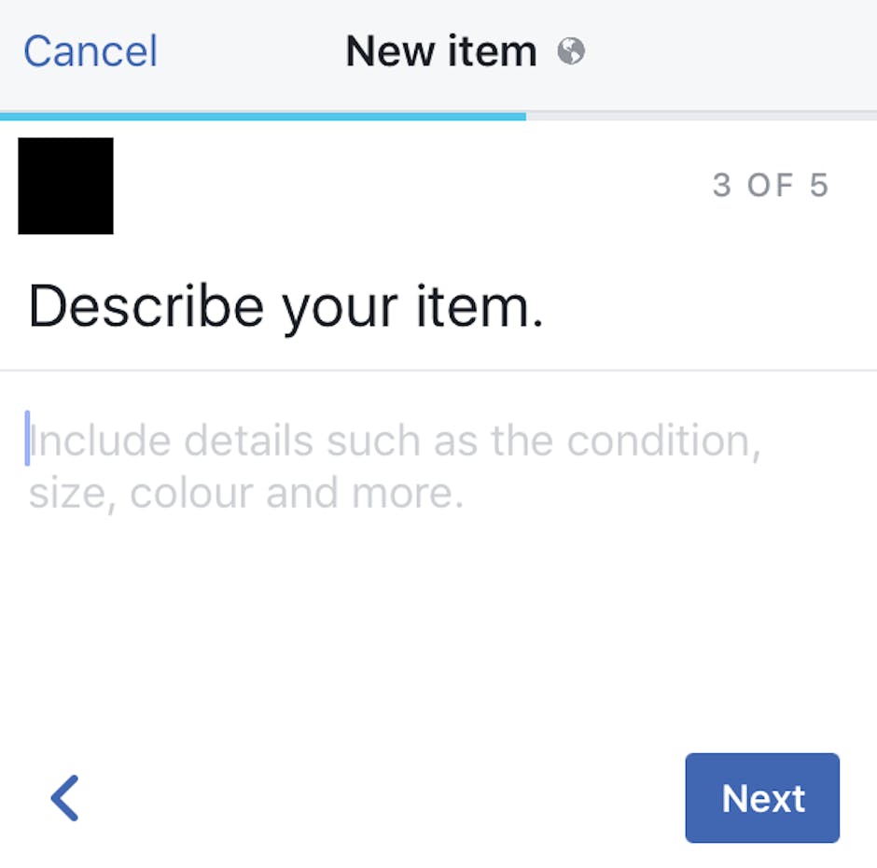Open audience settings via the globe icon

tap(571, 51)
